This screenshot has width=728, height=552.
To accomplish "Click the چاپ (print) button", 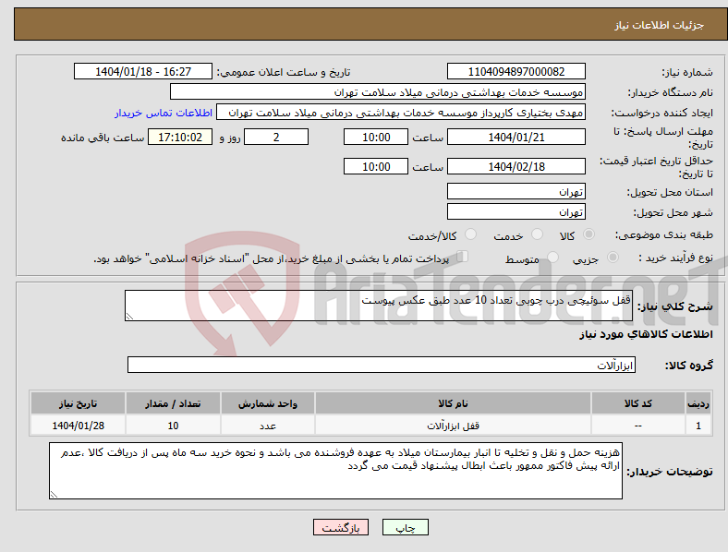I will click(405, 527).
